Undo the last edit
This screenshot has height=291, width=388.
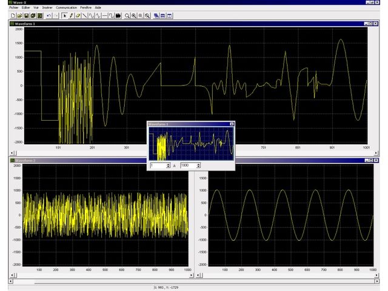48,16
